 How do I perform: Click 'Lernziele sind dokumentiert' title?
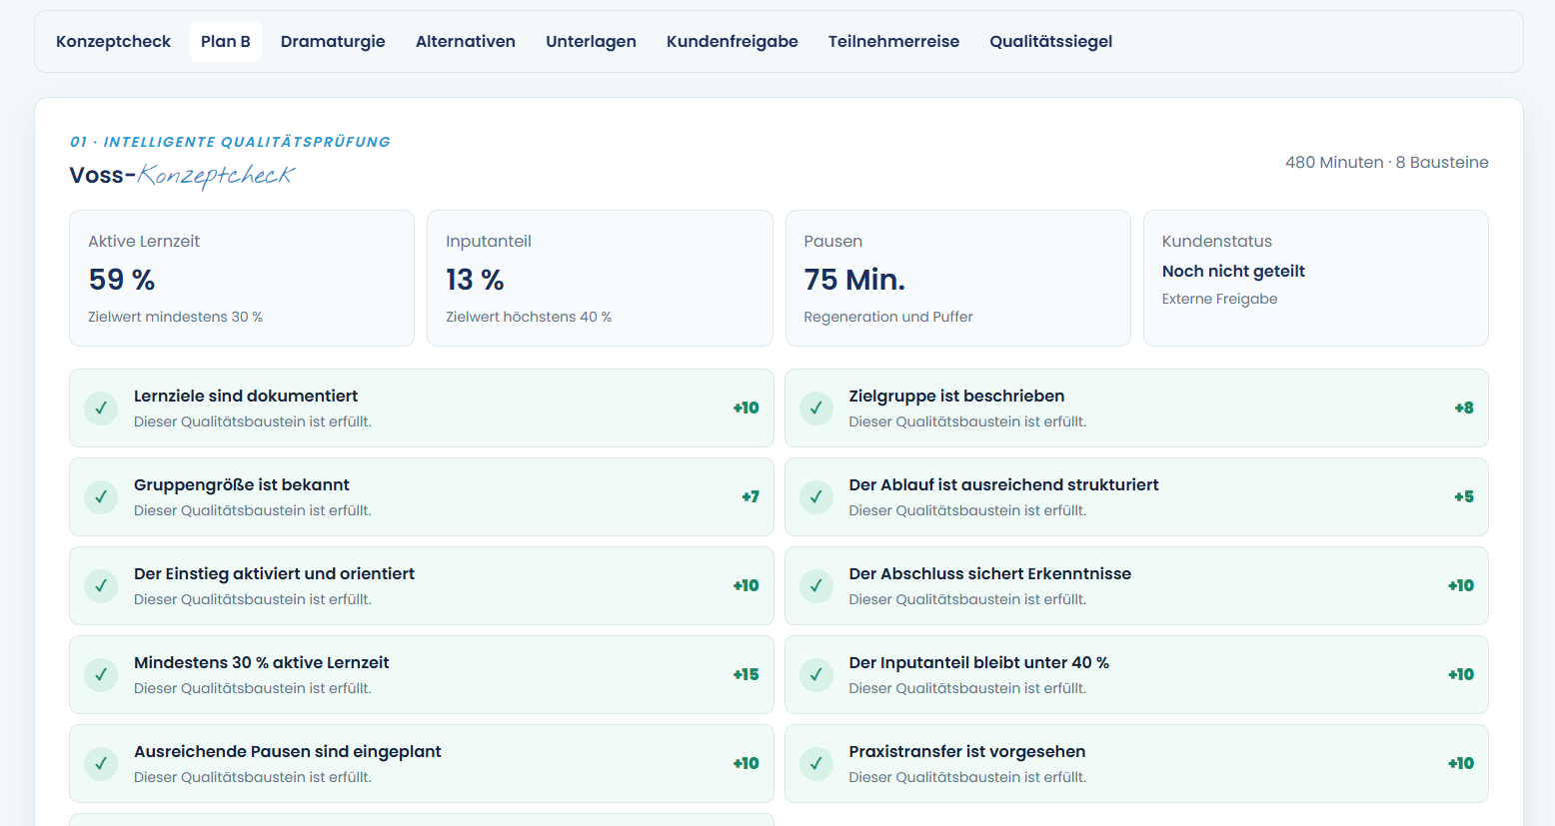pyautogui.click(x=246, y=396)
